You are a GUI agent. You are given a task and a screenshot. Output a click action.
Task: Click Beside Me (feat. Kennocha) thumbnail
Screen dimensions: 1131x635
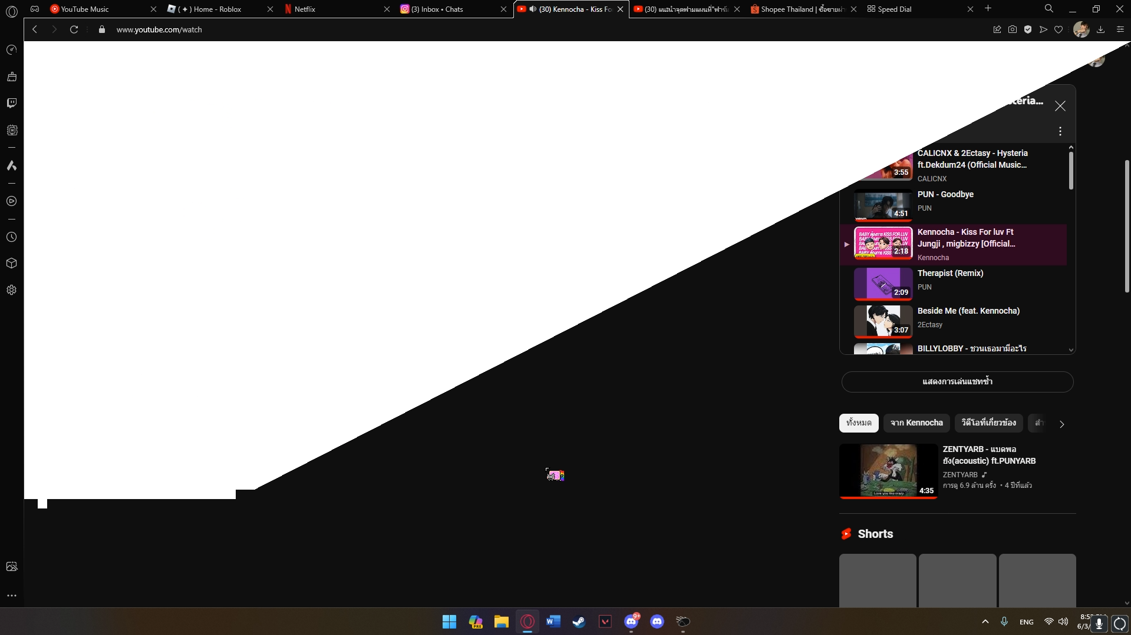pos(883,321)
